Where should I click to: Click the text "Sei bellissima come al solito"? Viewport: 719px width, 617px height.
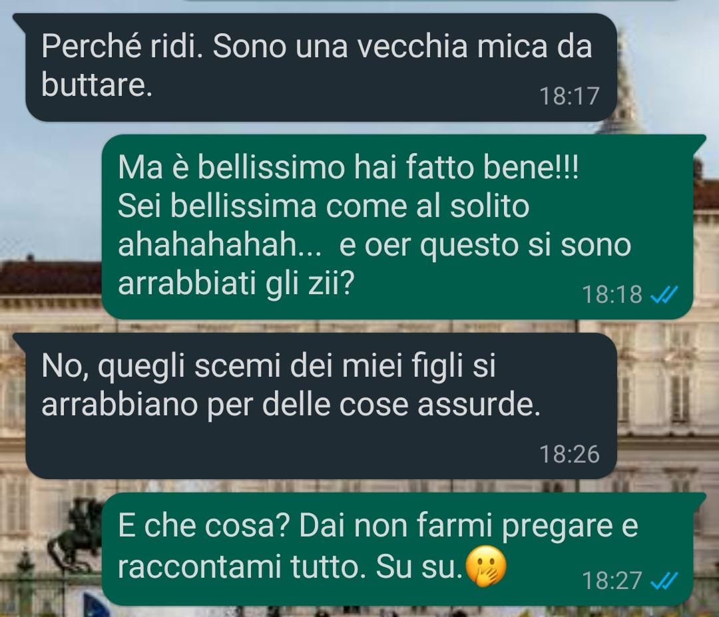(x=324, y=206)
